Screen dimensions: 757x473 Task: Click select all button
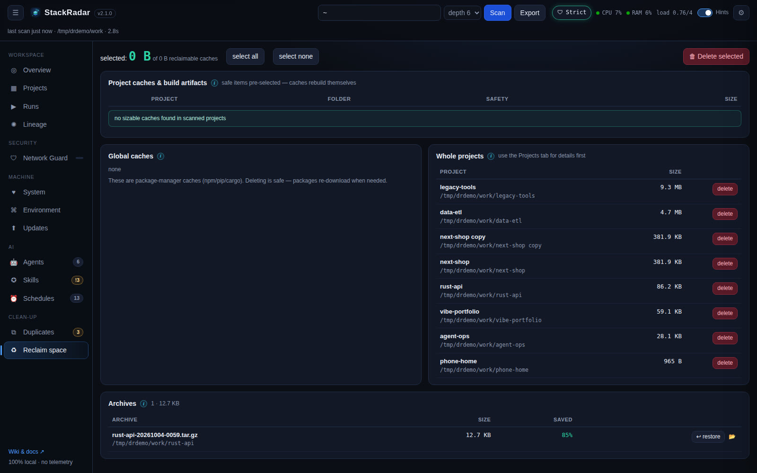[245, 56]
